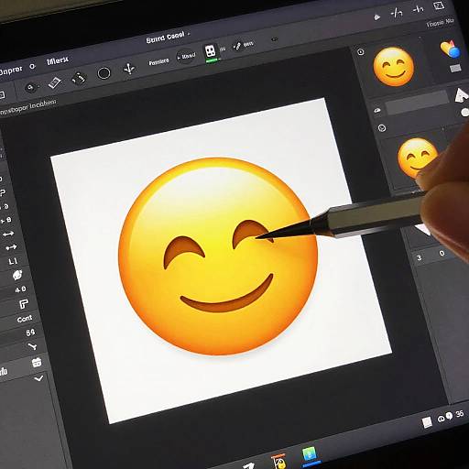Screen dimensions: 469x469
Task: Click the small smiley outline icon in right panel
Action: pyautogui.click(x=382, y=128)
